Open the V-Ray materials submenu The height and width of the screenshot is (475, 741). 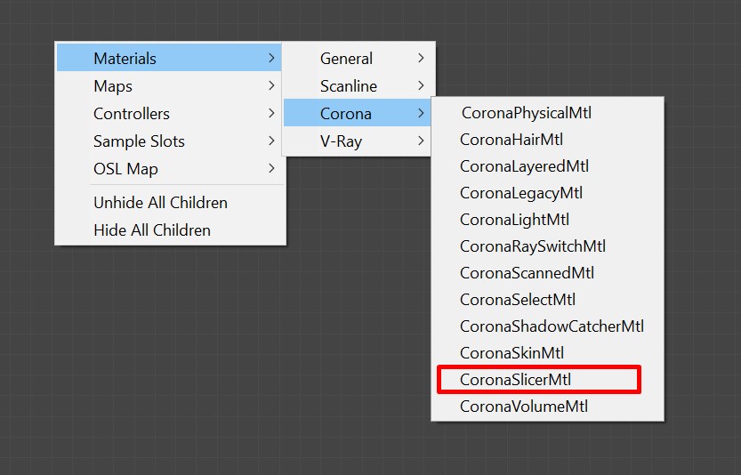pos(358,141)
